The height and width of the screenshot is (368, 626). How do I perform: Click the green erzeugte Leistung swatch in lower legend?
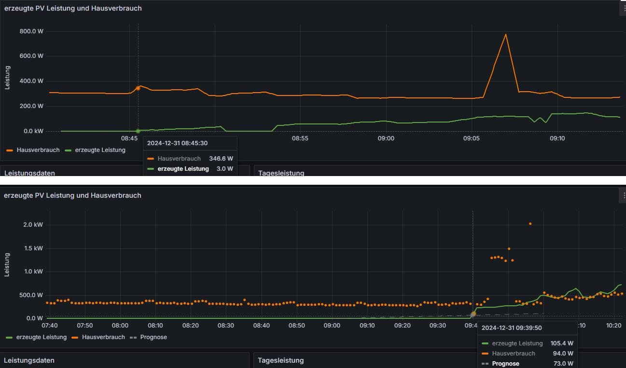10,338
